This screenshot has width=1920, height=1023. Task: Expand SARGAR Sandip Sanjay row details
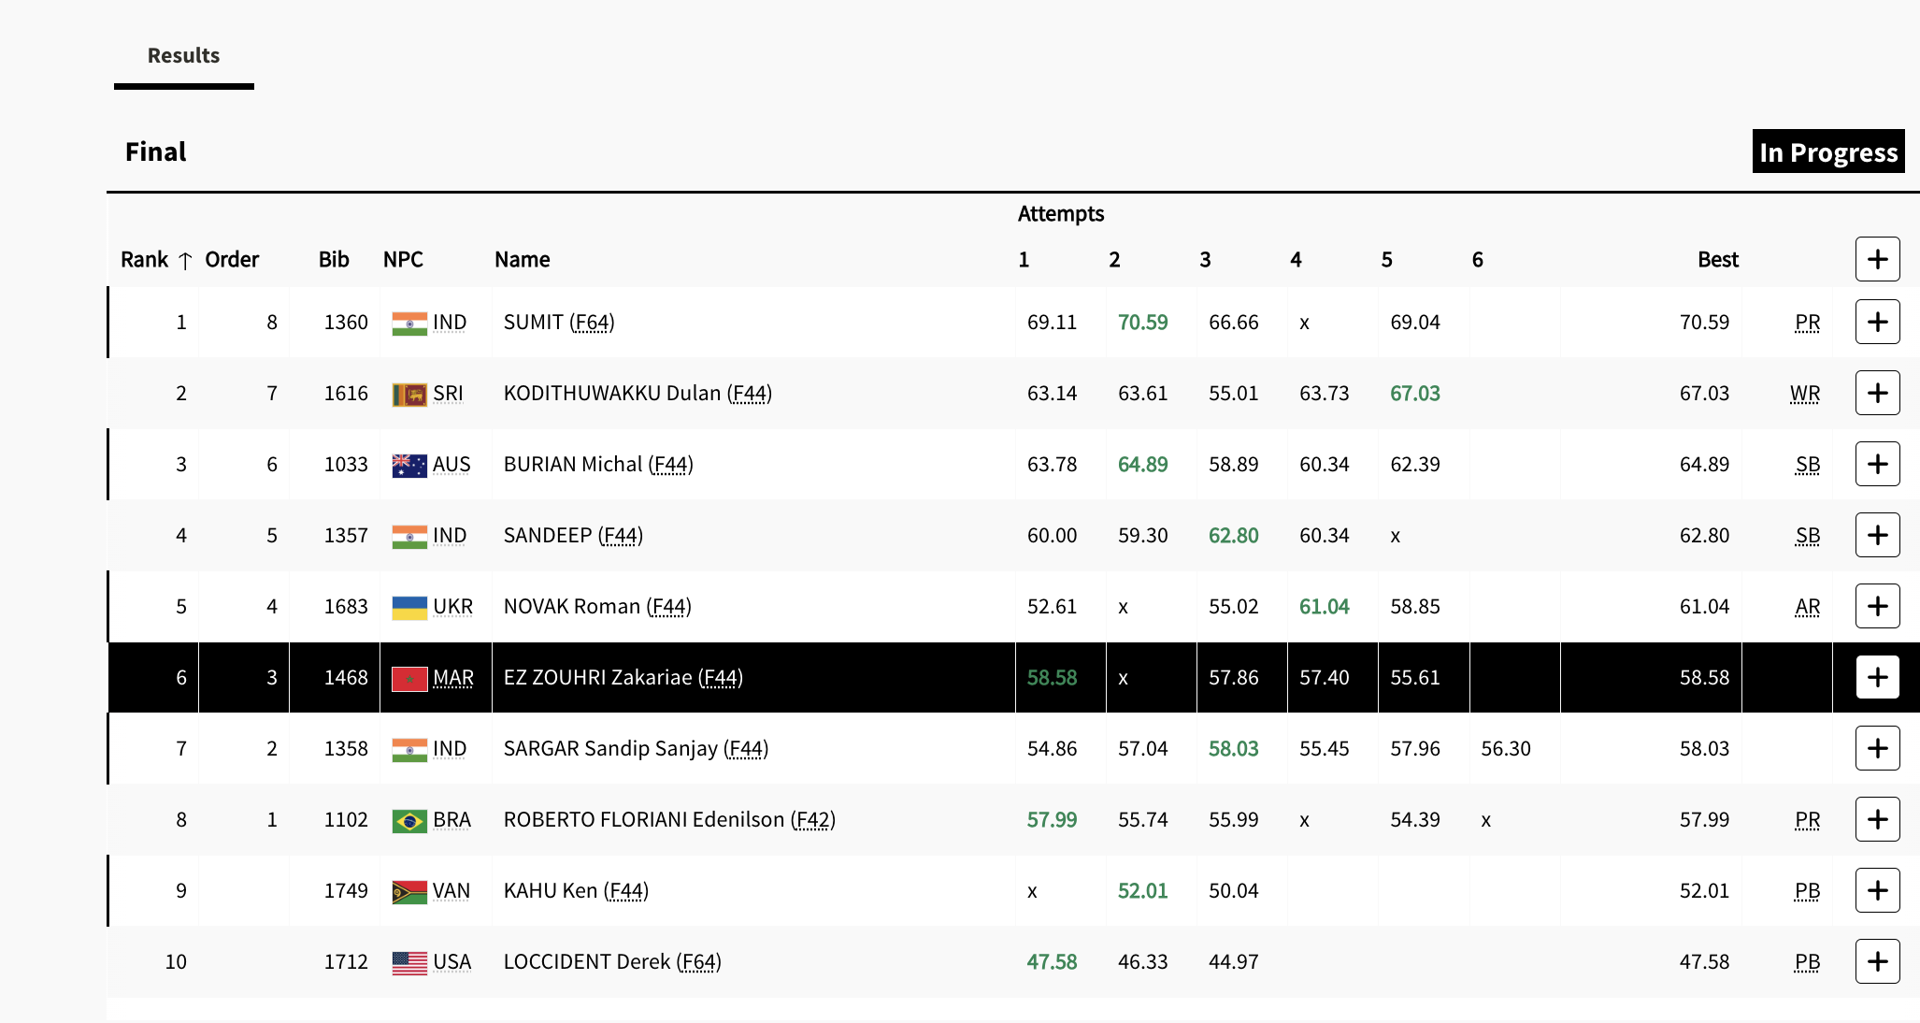tap(1877, 749)
